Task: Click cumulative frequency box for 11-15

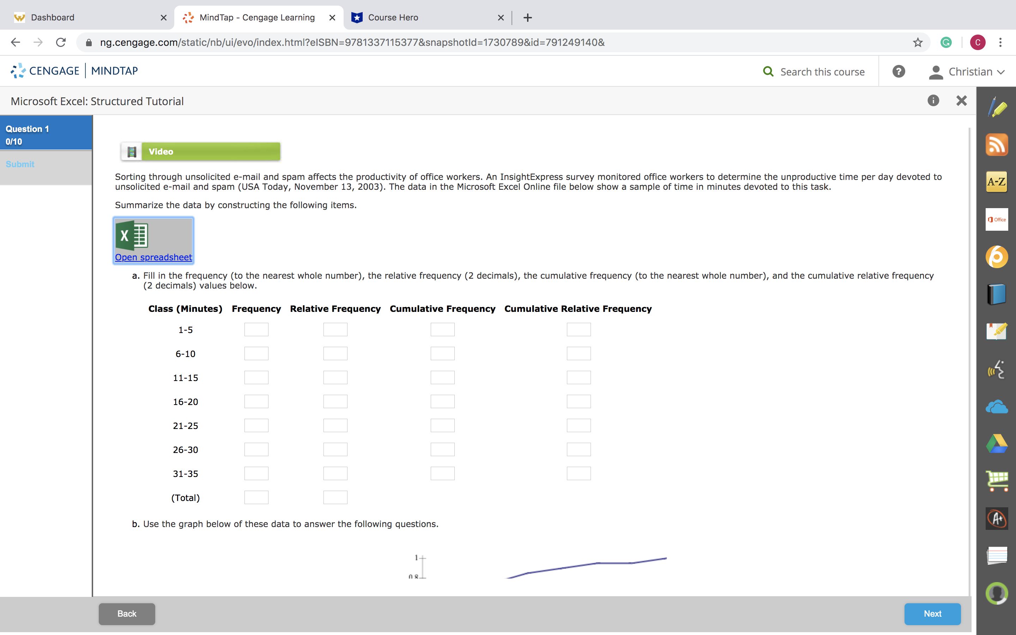Action: pyautogui.click(x=442, y=377)
